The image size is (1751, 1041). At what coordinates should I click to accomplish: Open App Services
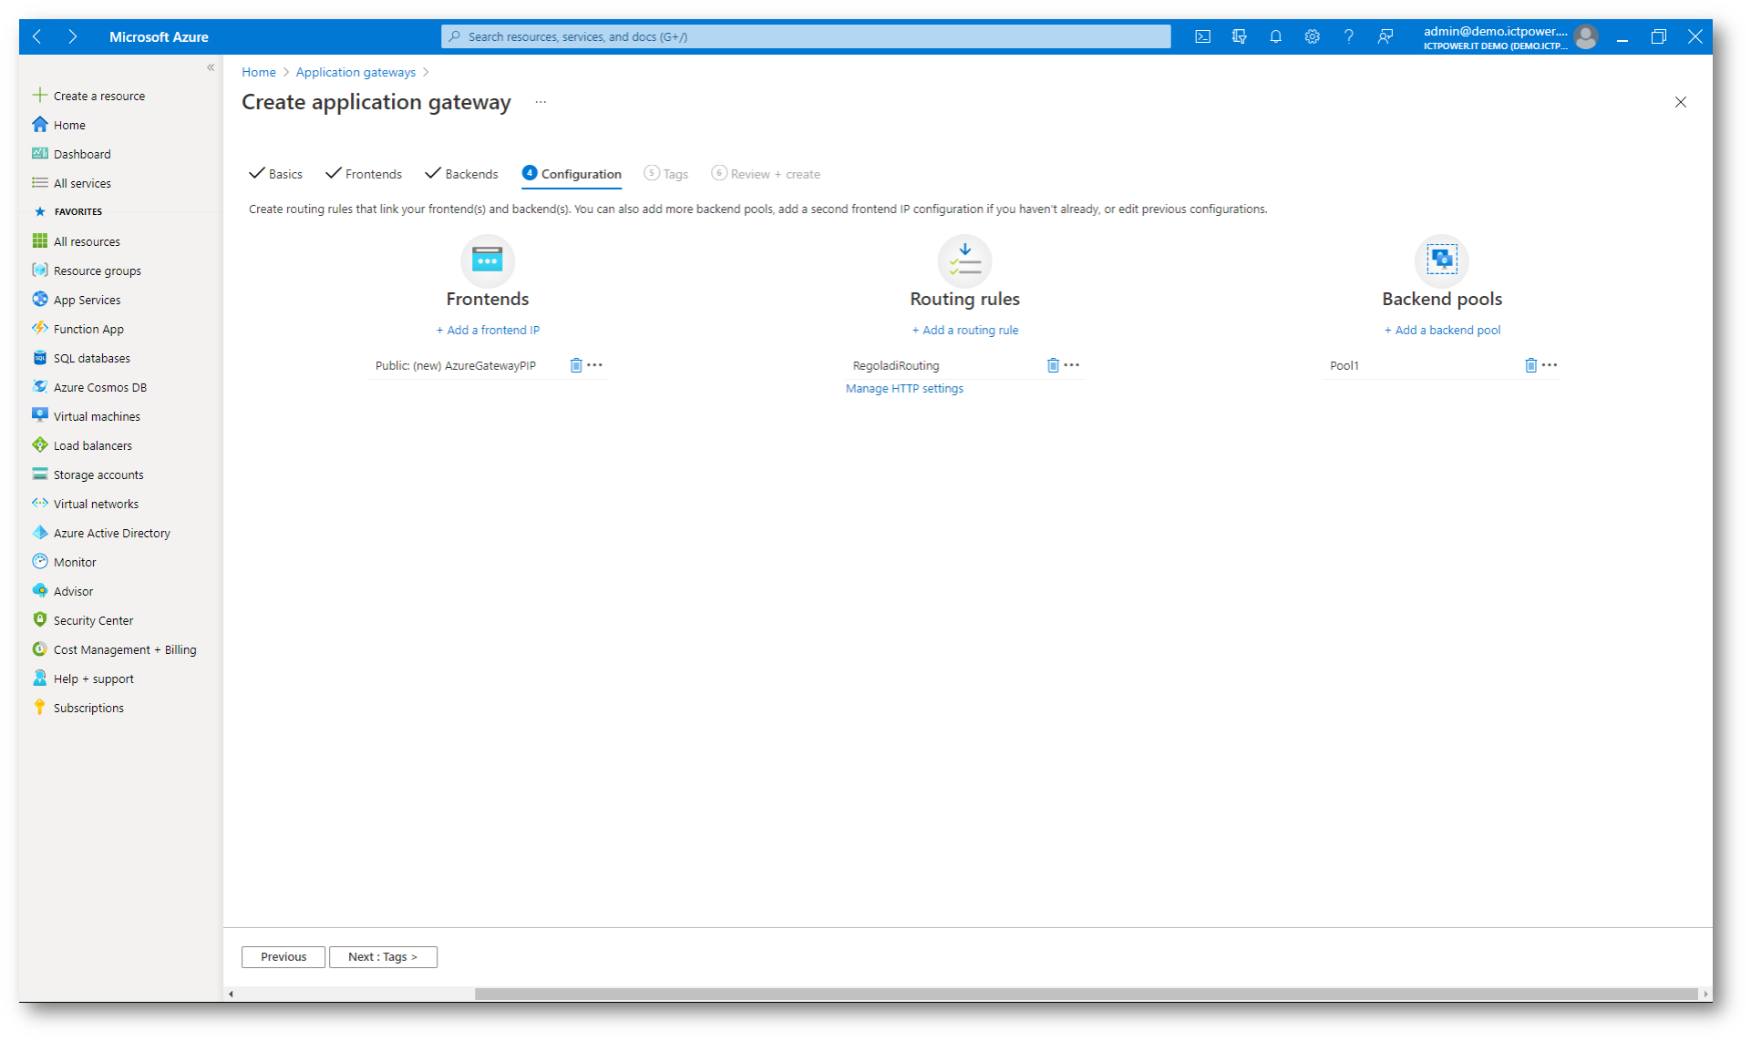pos(76,300)
